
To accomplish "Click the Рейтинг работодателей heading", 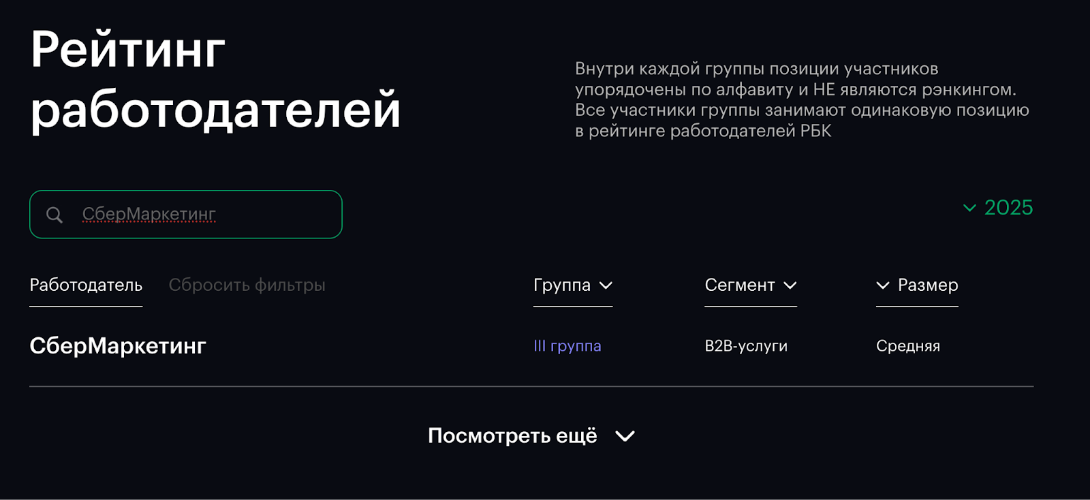I will pyautogui.click(x=215, y=79).
